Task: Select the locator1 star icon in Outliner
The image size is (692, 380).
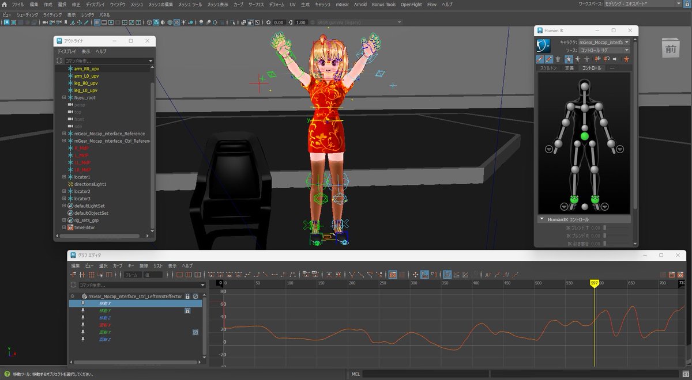Action: [70, 177]
